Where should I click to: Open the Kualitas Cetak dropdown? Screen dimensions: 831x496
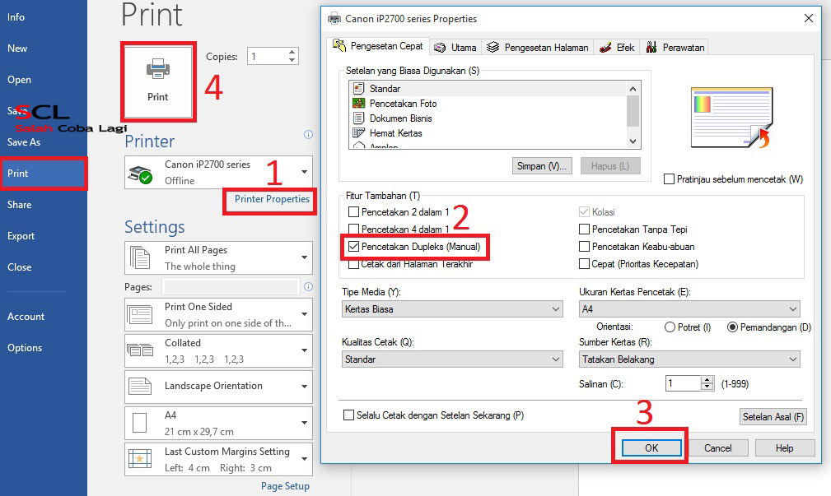point(452,359)
